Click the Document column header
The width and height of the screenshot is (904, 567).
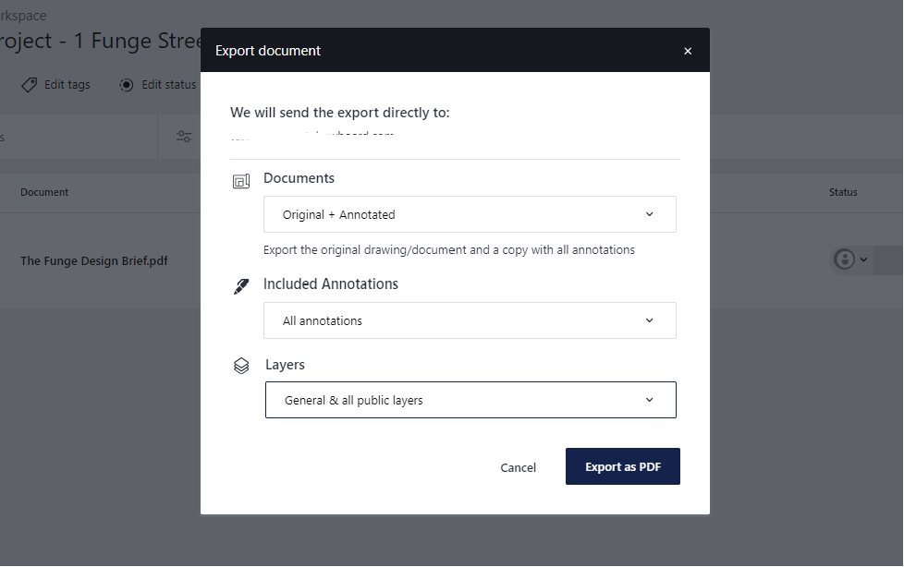[44, 192]
